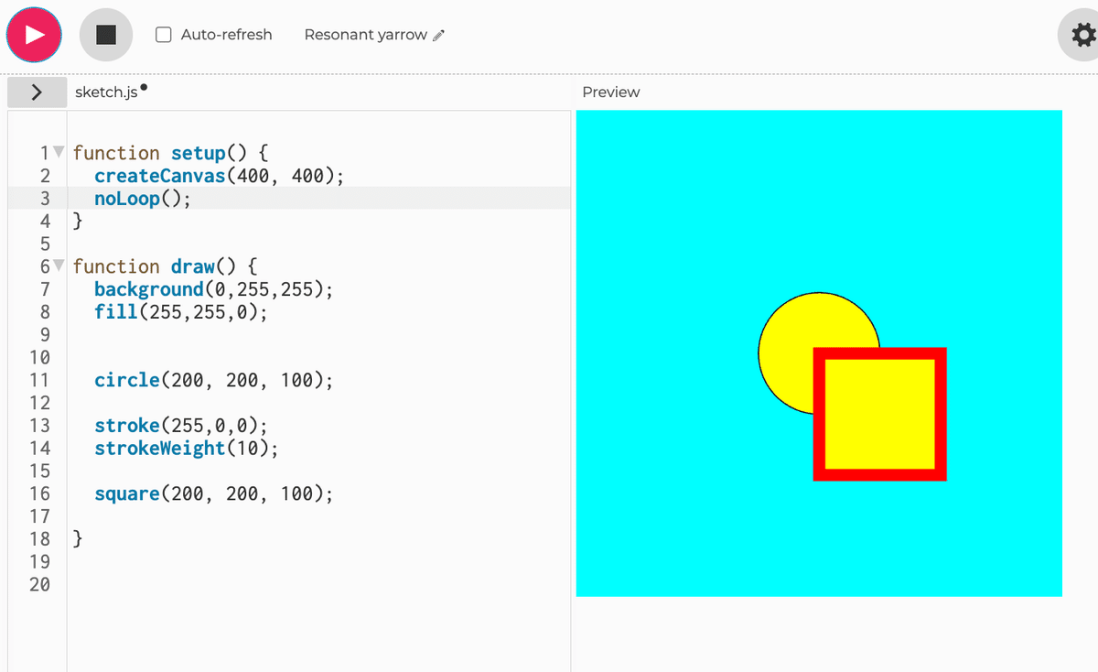
Task: Run the sketch with the Play button
Action: 34,35
